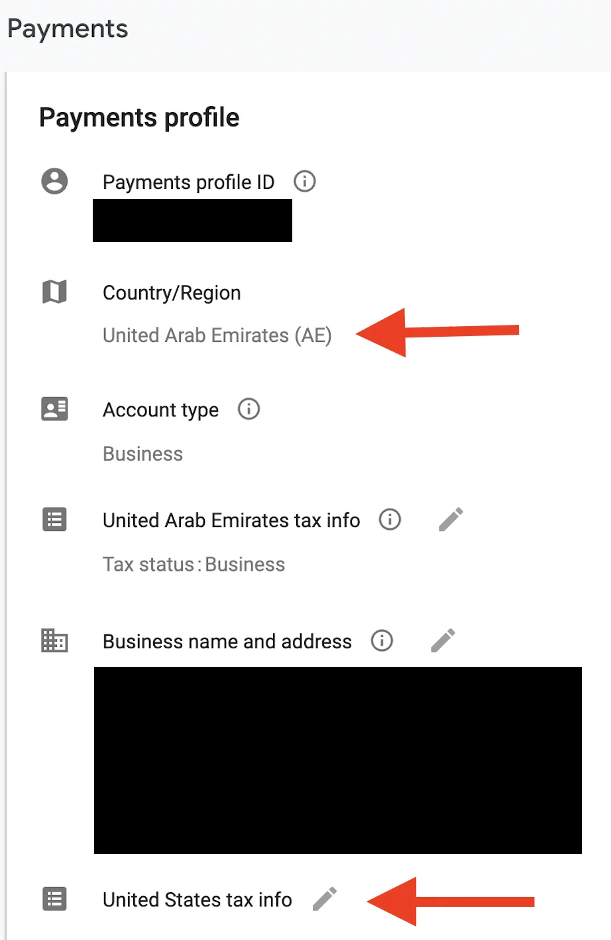
Task: Click the ID card icon beside Account type
Action: (54, 409)
